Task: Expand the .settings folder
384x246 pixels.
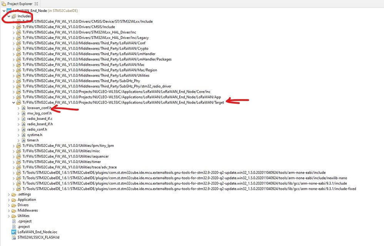Action: click(x=9, y=194)
